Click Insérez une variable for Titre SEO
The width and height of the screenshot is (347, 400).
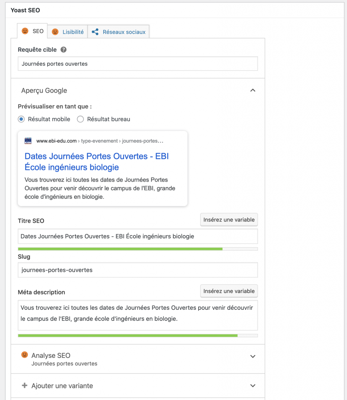click(229, 220)
